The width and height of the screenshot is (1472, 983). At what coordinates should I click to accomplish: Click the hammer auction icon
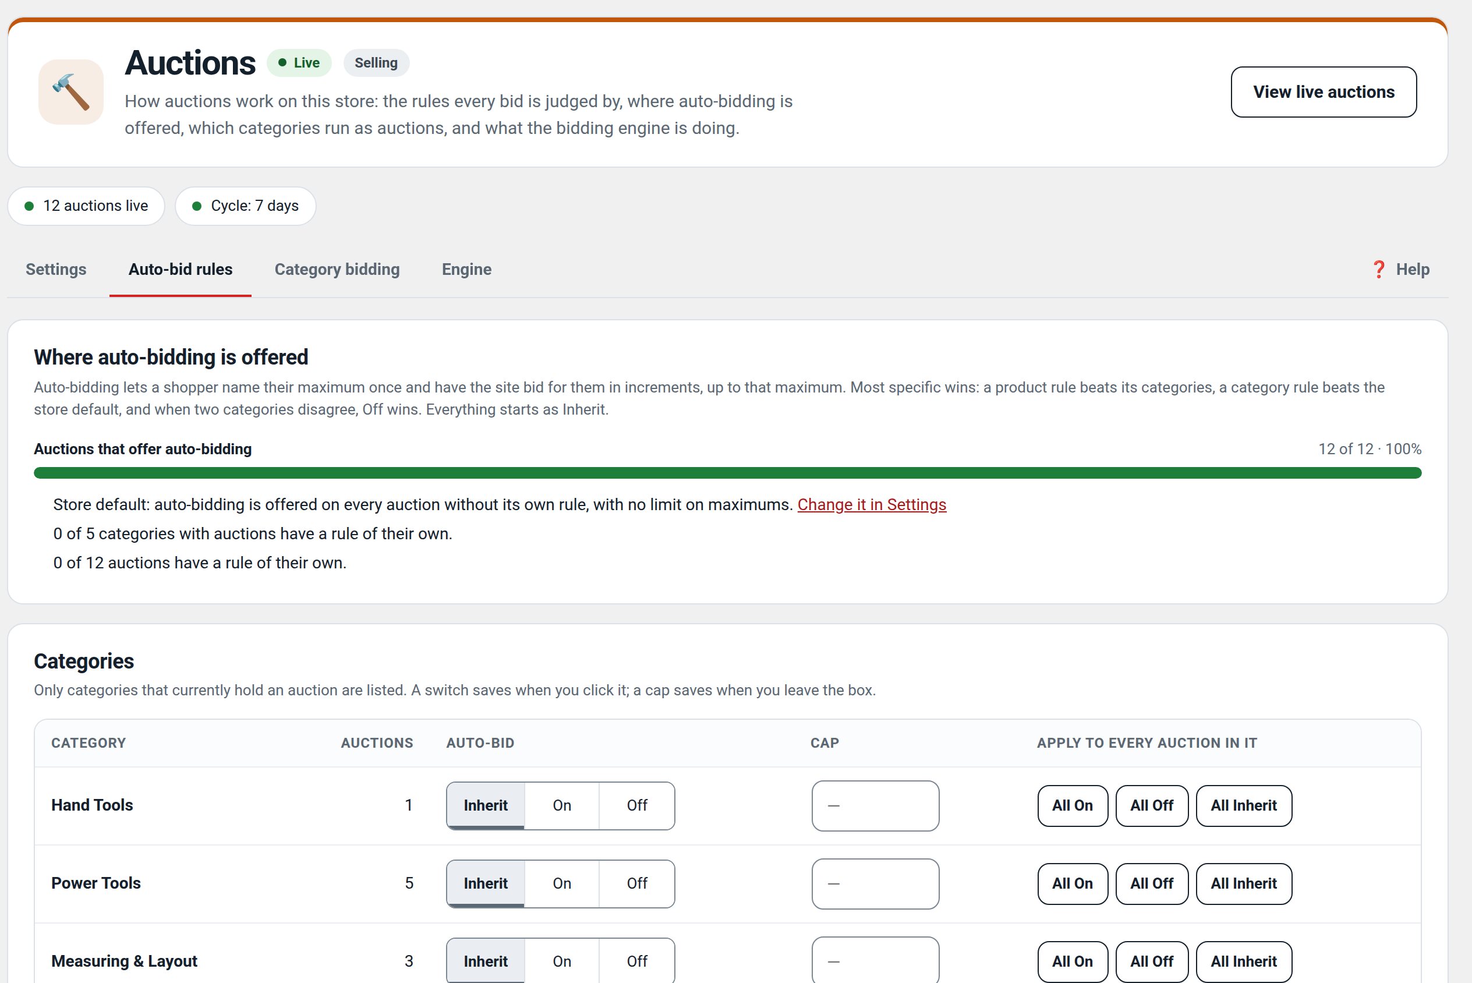71,91
